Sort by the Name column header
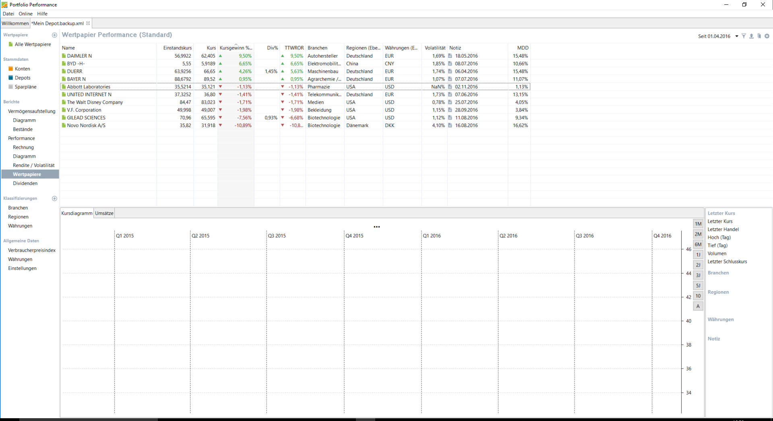This screenshot has height=421, width=773. click(x=108, y=48)
